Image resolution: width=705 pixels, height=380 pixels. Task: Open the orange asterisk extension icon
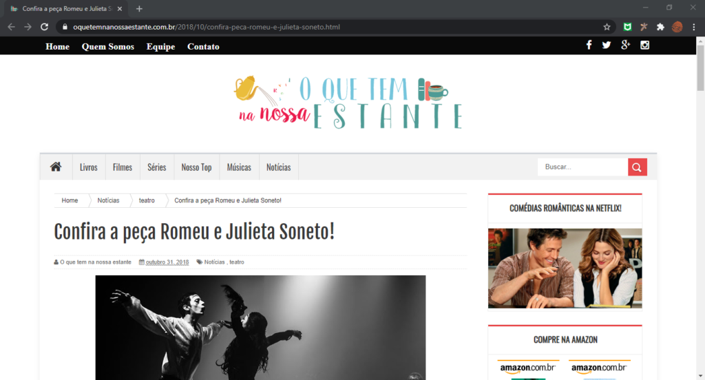(644, 27)
